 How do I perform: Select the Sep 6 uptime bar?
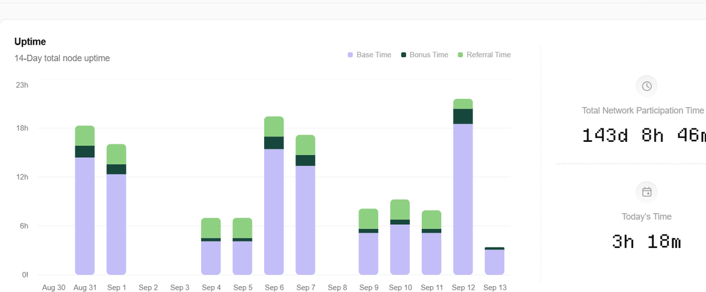274,195
